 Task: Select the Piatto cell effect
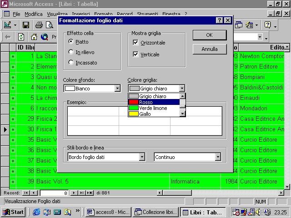click(71, 41)
